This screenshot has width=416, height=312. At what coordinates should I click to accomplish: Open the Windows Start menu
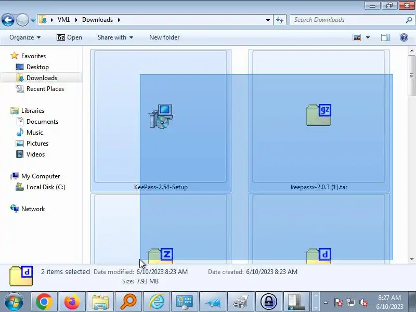(14, 302)
